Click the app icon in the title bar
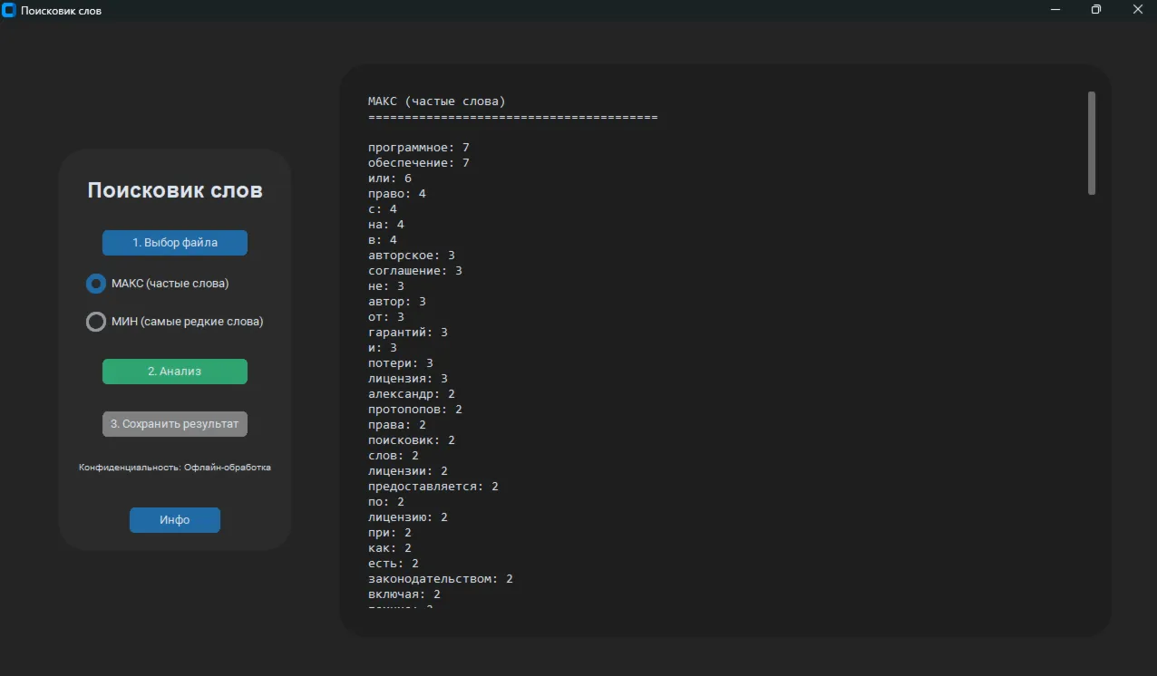Image resolution: width=1157 pixels, height=676 pixels. pos(9,10)
